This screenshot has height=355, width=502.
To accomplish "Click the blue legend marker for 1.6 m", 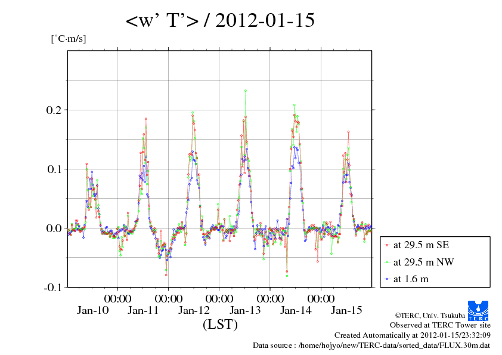I will [x=388, y=279].
